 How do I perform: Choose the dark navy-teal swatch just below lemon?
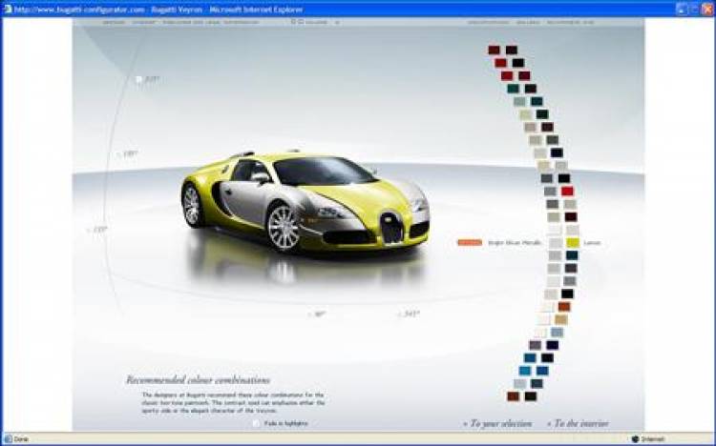572,255
